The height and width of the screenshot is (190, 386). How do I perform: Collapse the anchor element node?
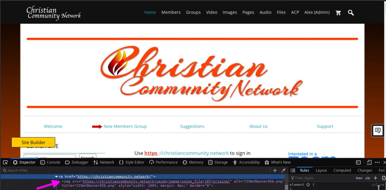pos(56,176)
